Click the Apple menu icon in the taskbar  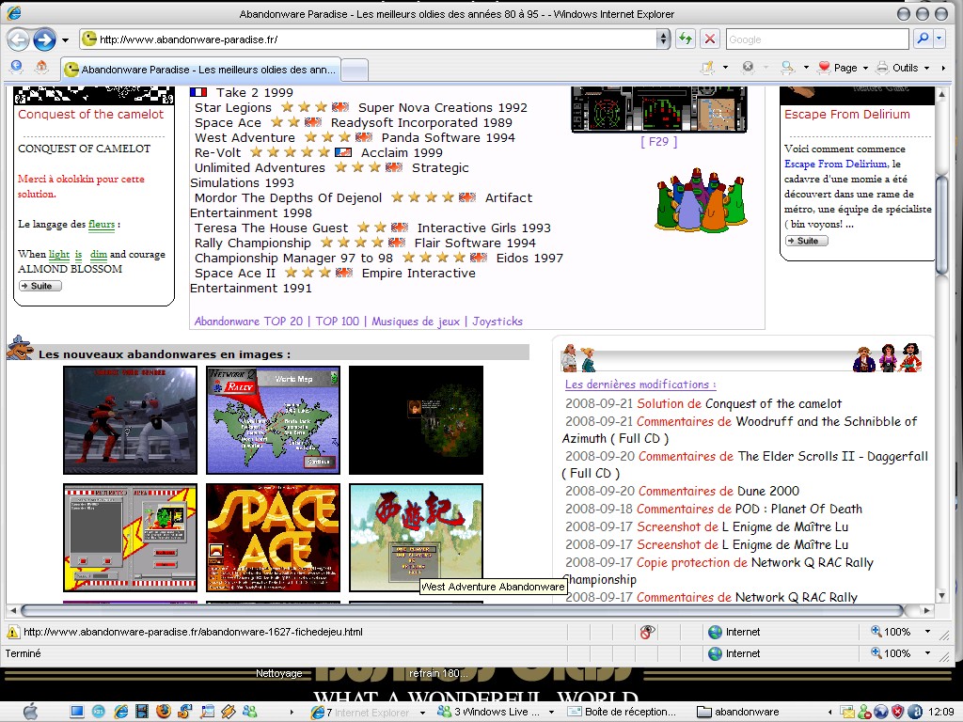[x=30, y=712]
